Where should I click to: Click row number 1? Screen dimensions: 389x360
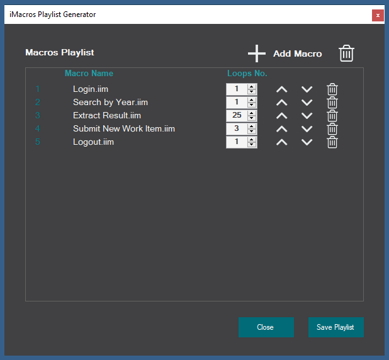(x=38, y=89)
